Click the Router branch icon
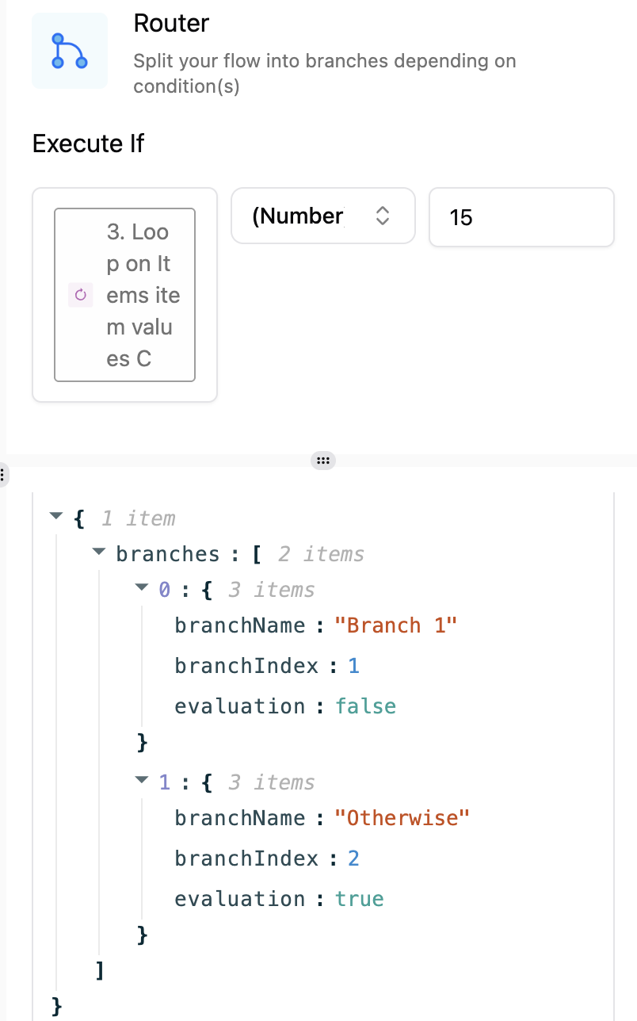 point(69,51)
